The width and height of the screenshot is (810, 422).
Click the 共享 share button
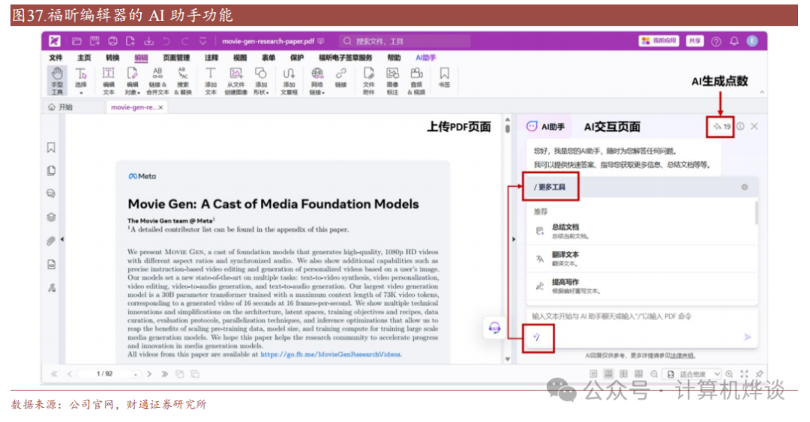click(695, 41)
